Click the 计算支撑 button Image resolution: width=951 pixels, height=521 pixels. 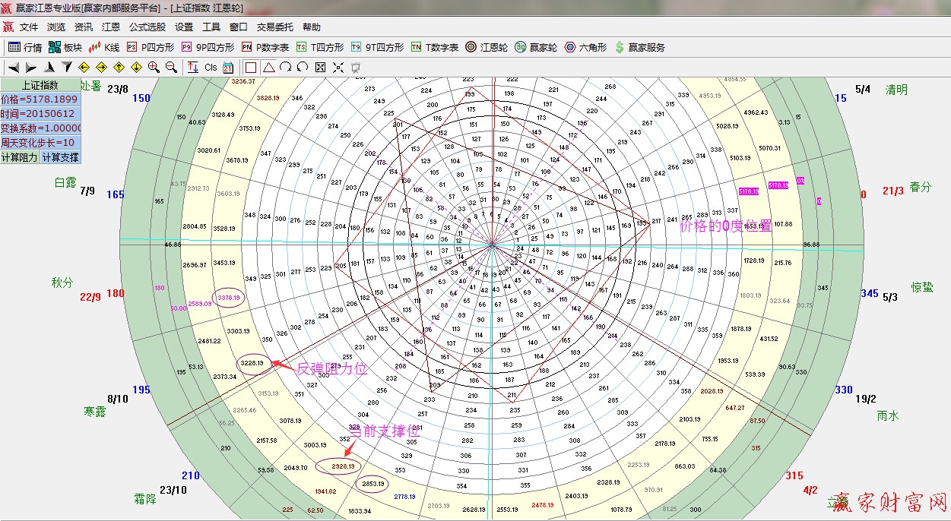(x=60, y=157)
